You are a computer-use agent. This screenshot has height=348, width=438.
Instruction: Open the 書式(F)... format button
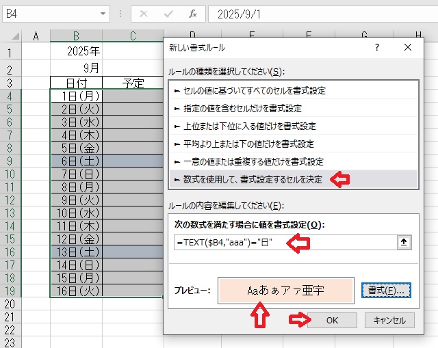(385, 290)
